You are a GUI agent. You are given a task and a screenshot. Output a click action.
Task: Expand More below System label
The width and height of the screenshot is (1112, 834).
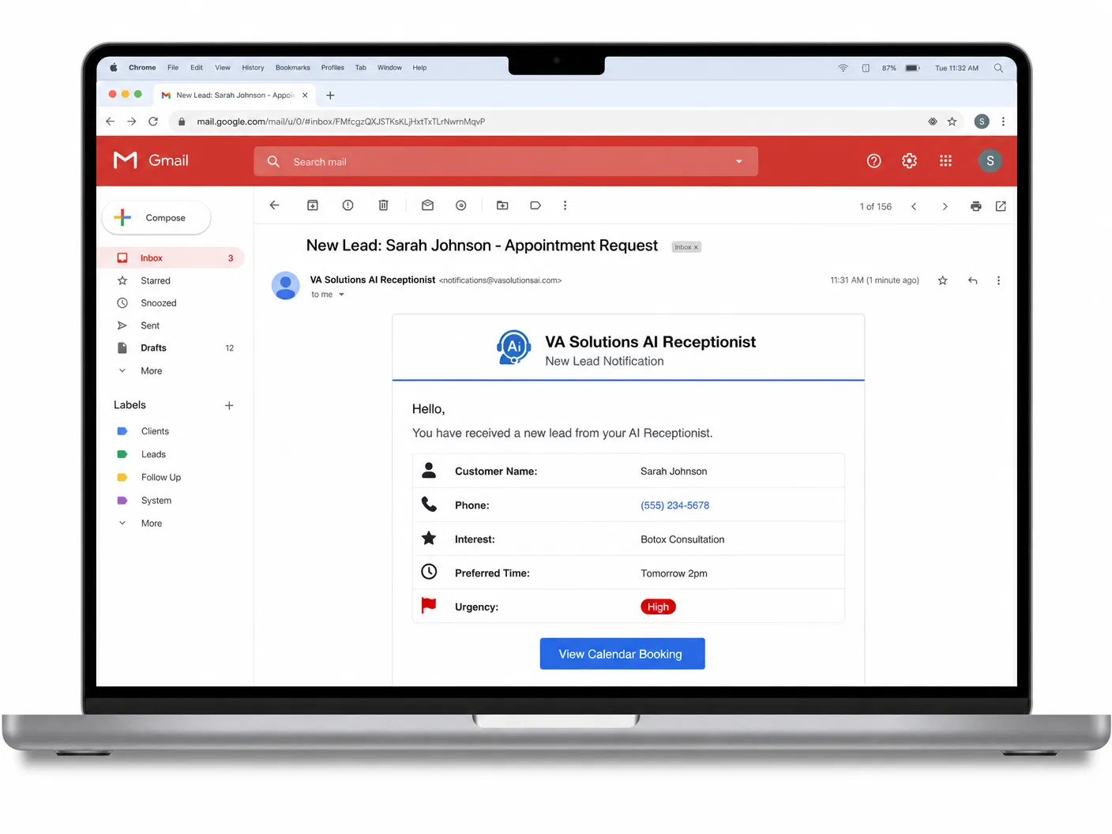(x=151, y=524)
